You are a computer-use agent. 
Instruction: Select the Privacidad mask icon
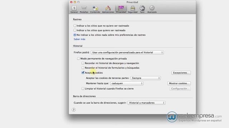[121, 8]
